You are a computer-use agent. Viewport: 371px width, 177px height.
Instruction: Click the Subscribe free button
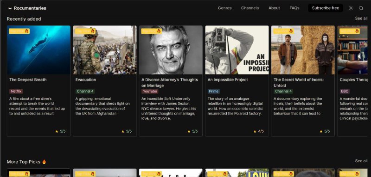click(326, 8)
